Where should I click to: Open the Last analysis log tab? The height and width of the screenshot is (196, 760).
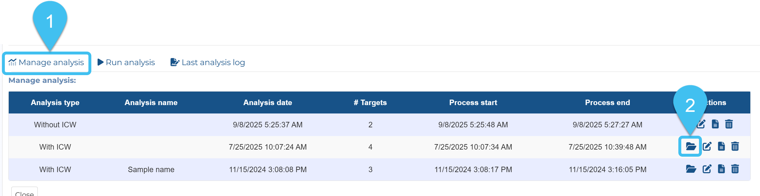[x=208, y=63]
